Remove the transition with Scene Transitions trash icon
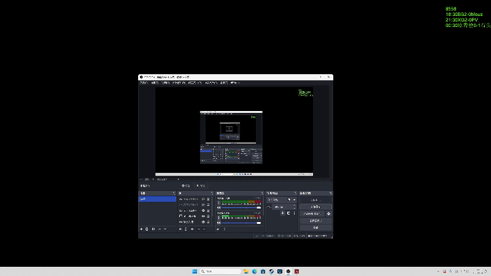The width and height of the screenshot is (491, 276). click(x=288, y=213)
